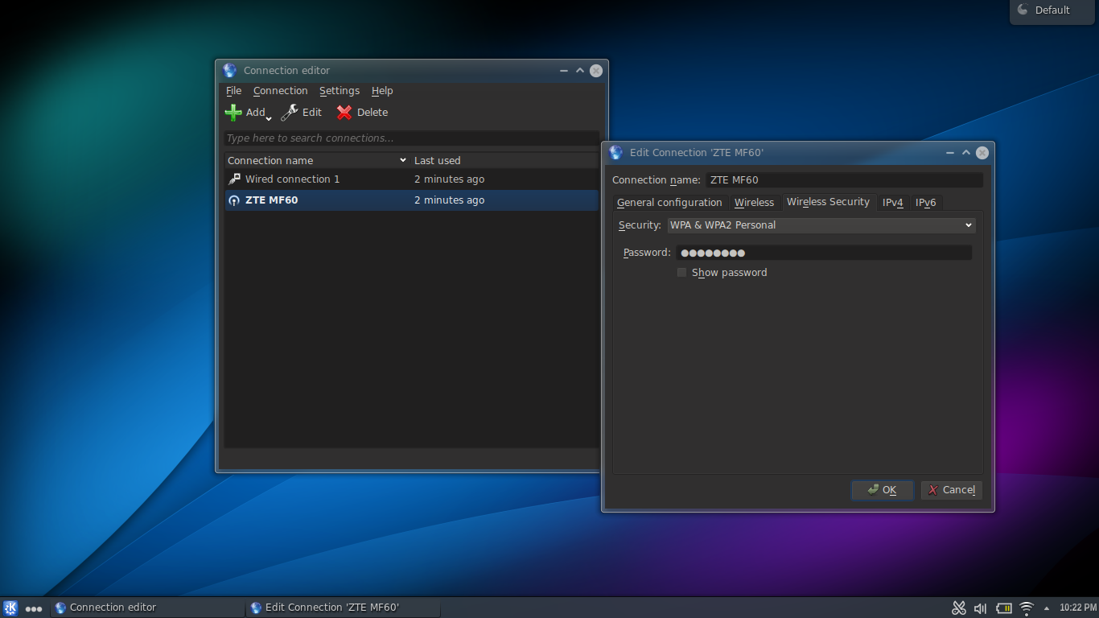Sort by Last used column header

[x=504, y=160]
